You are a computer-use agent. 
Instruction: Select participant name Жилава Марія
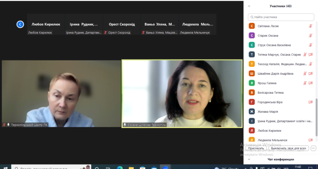pyautogui.click(x=268, y=112)
